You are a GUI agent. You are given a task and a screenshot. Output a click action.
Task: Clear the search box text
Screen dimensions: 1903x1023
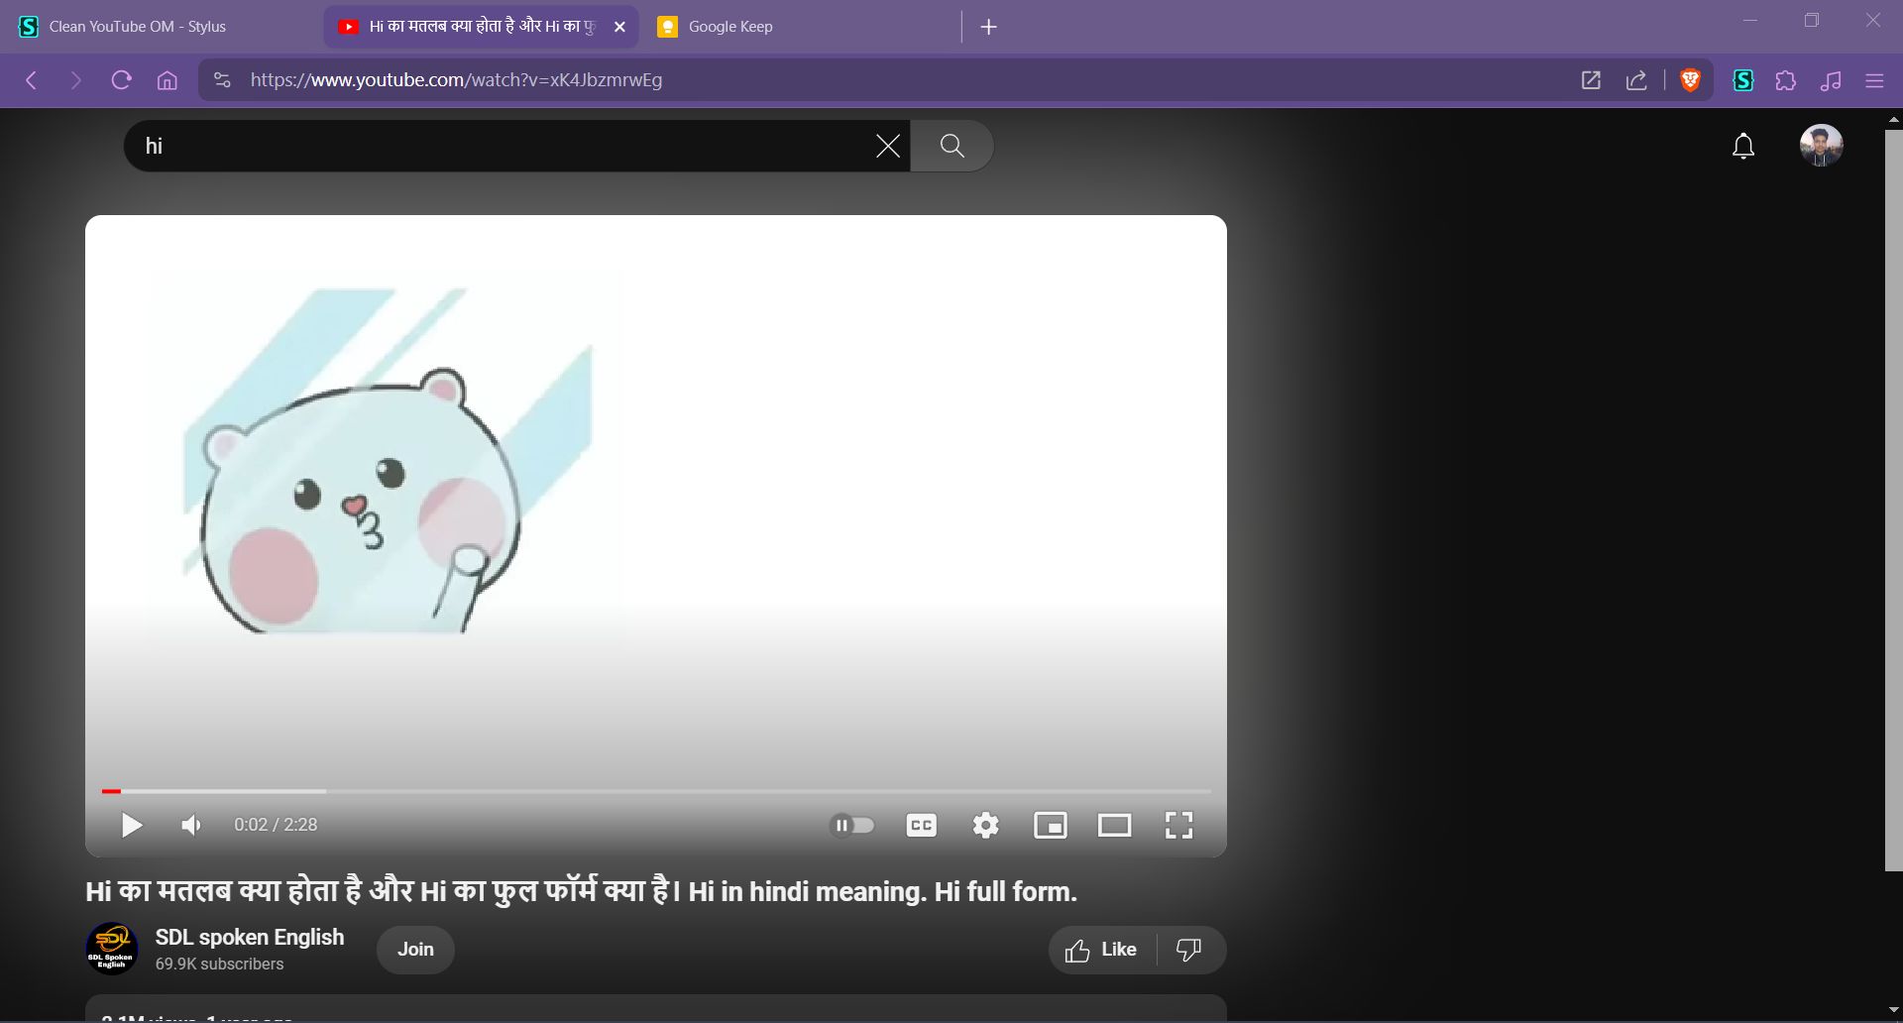[x=888, y=146]
